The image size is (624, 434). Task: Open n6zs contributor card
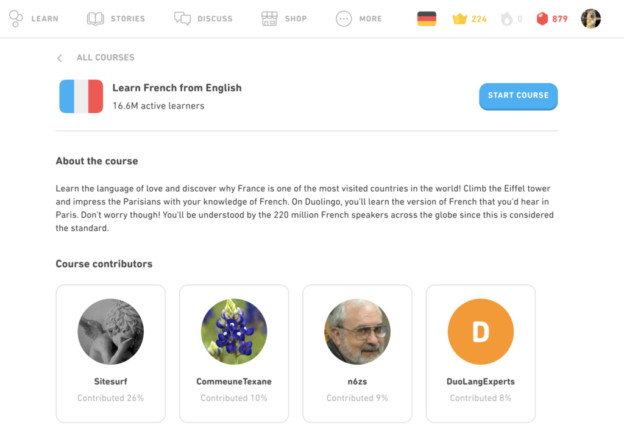pyautogui.click(x=357, y=353)
